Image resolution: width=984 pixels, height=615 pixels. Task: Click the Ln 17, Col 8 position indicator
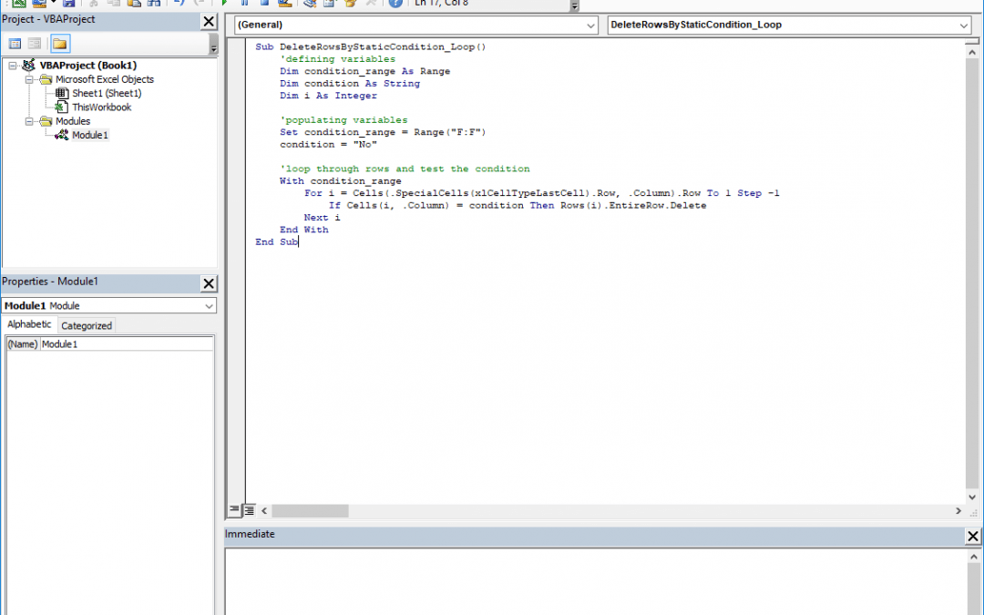click(441, 3)
